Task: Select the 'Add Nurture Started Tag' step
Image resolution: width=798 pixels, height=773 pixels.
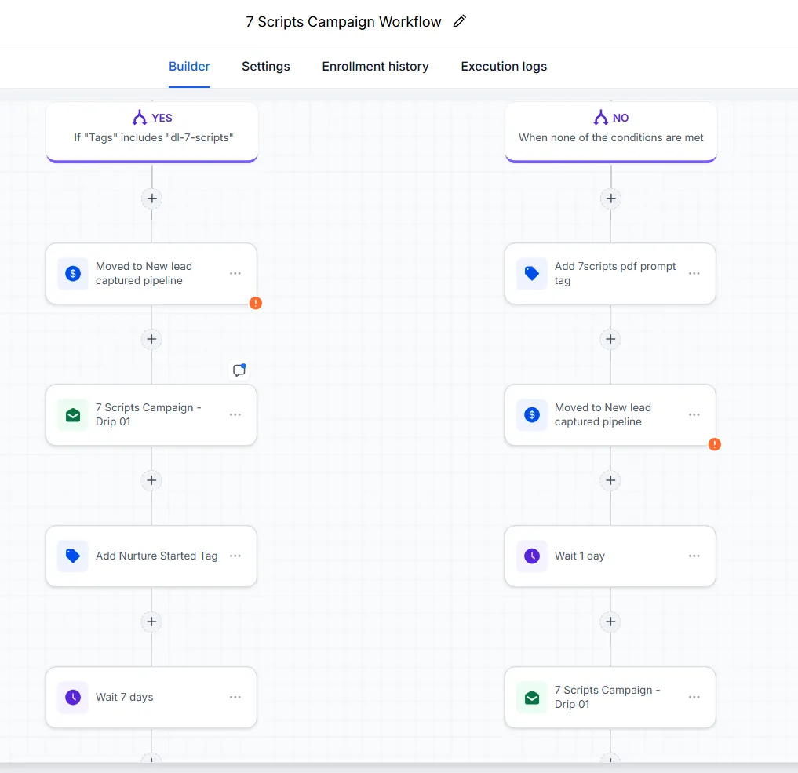Action: [151, 556]
